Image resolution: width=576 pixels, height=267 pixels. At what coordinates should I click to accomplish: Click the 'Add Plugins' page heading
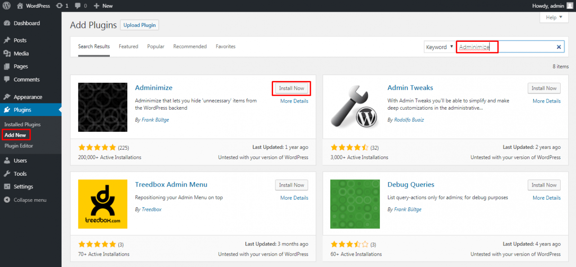pos(93,25)
